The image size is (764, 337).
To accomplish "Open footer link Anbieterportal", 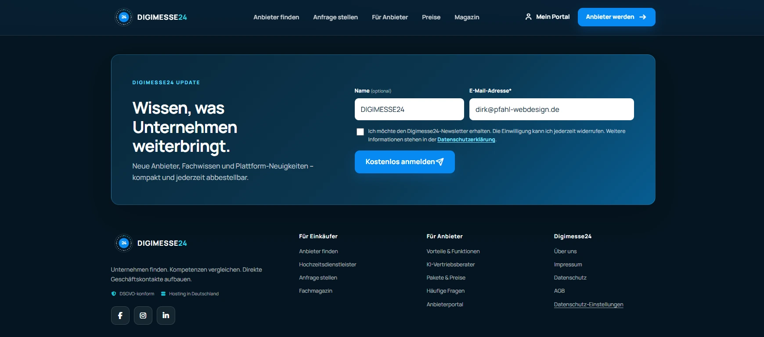I will click(x=445, y=305).
